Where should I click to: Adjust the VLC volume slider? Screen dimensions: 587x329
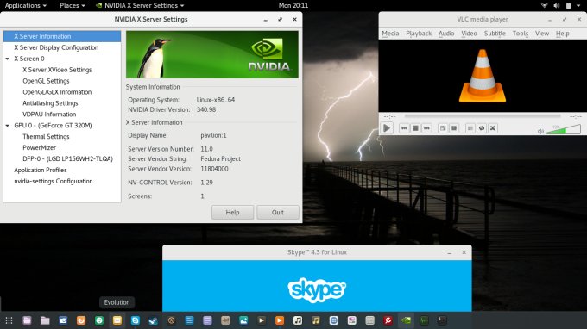coord(564,129)
